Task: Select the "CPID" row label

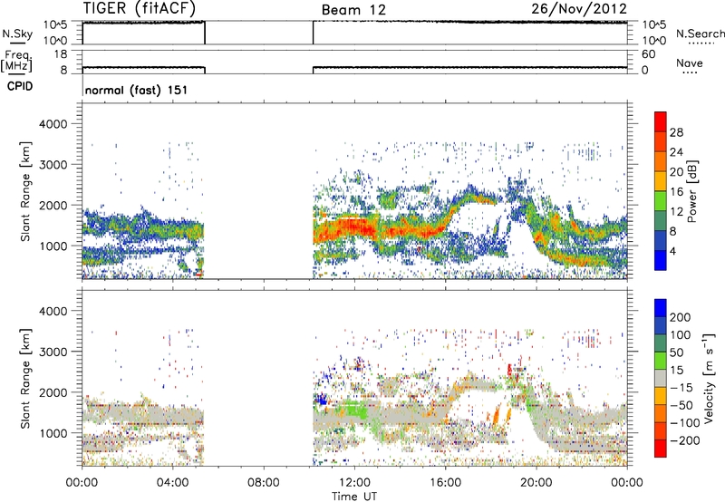Action: coord(20,86)
